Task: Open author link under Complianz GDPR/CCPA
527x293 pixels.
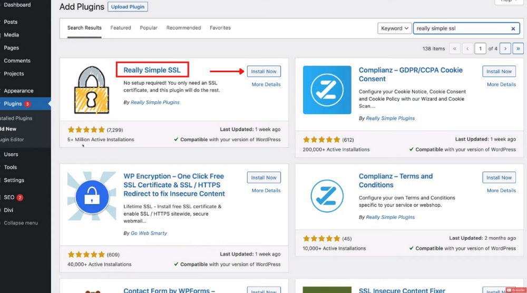Action: pos(390,118)
